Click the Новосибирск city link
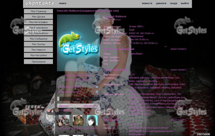The height and width of the screenshot is (136, 215). [x=136, y=54]
